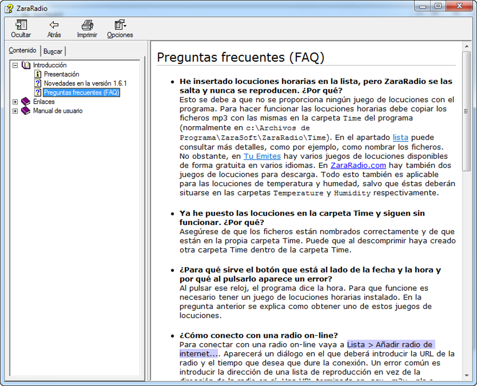Click the Novedades question page icon
The image size is (477, 386).
pyautogui.click(x=38, y=83)
